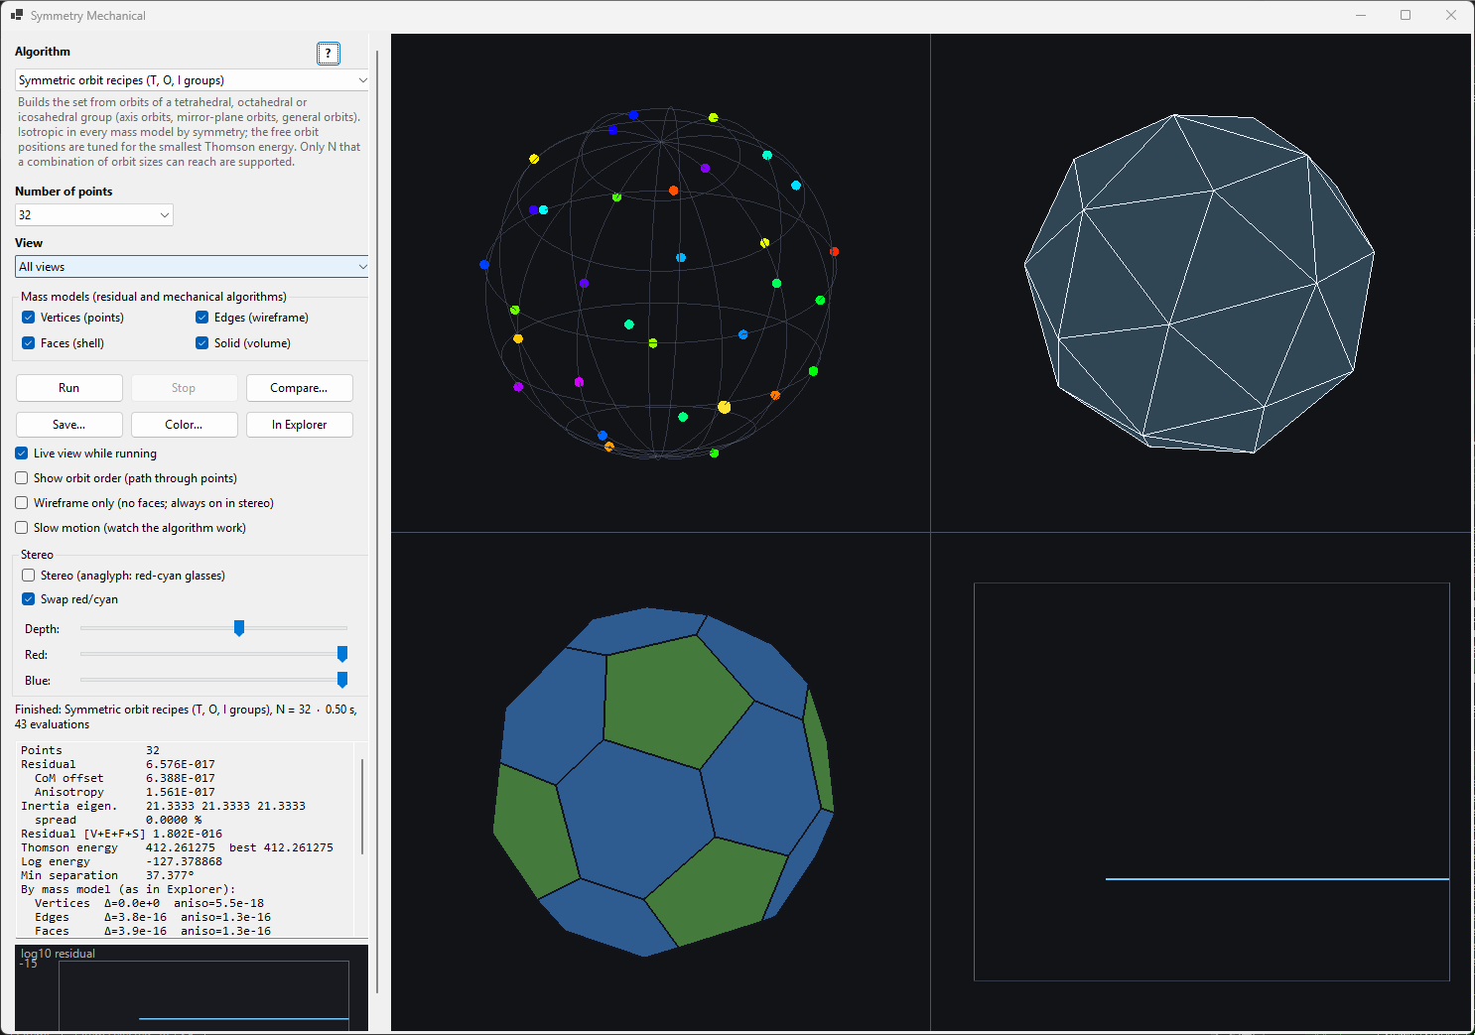Click the Run button
The height and width of the screenshot is (1035, 1475).
[69, 388]
